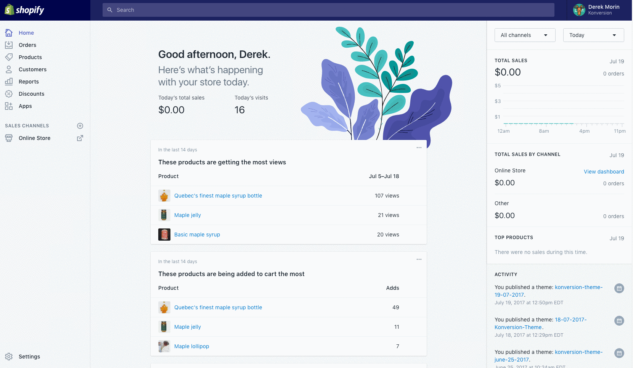The height and width of the screenshot is (368, 633).
Task: Click the Jul 5–Jul 18 column header
Action: 384,176
